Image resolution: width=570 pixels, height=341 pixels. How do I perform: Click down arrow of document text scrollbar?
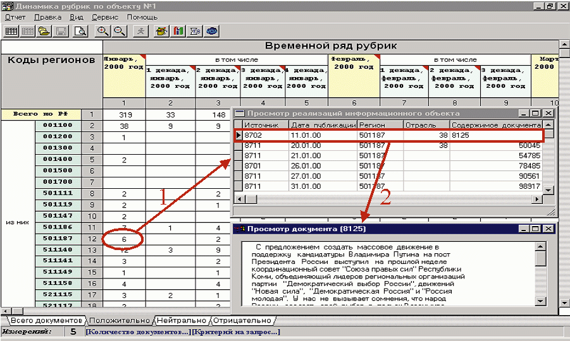[x=540, y=301]
